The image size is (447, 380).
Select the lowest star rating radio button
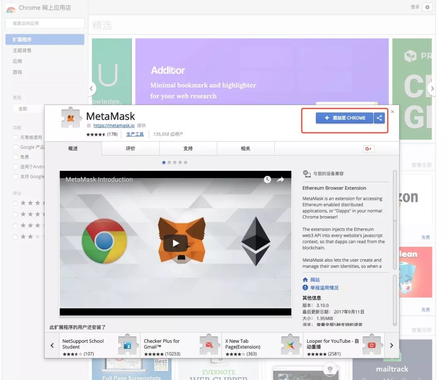(15, 237)
